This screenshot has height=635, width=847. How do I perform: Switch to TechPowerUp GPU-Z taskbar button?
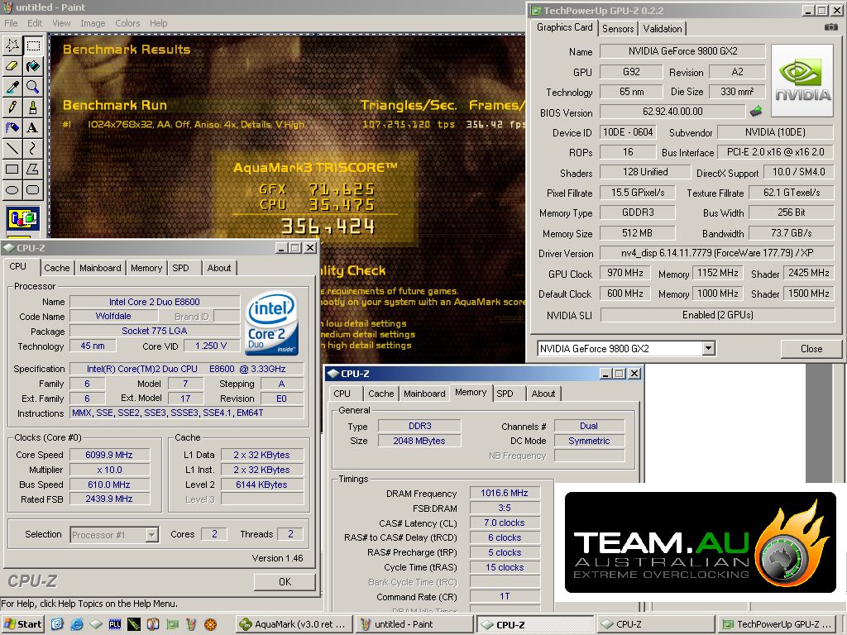777,624
